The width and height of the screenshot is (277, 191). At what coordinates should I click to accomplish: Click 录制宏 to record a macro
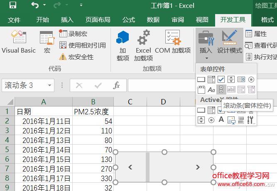coord(73,34)
